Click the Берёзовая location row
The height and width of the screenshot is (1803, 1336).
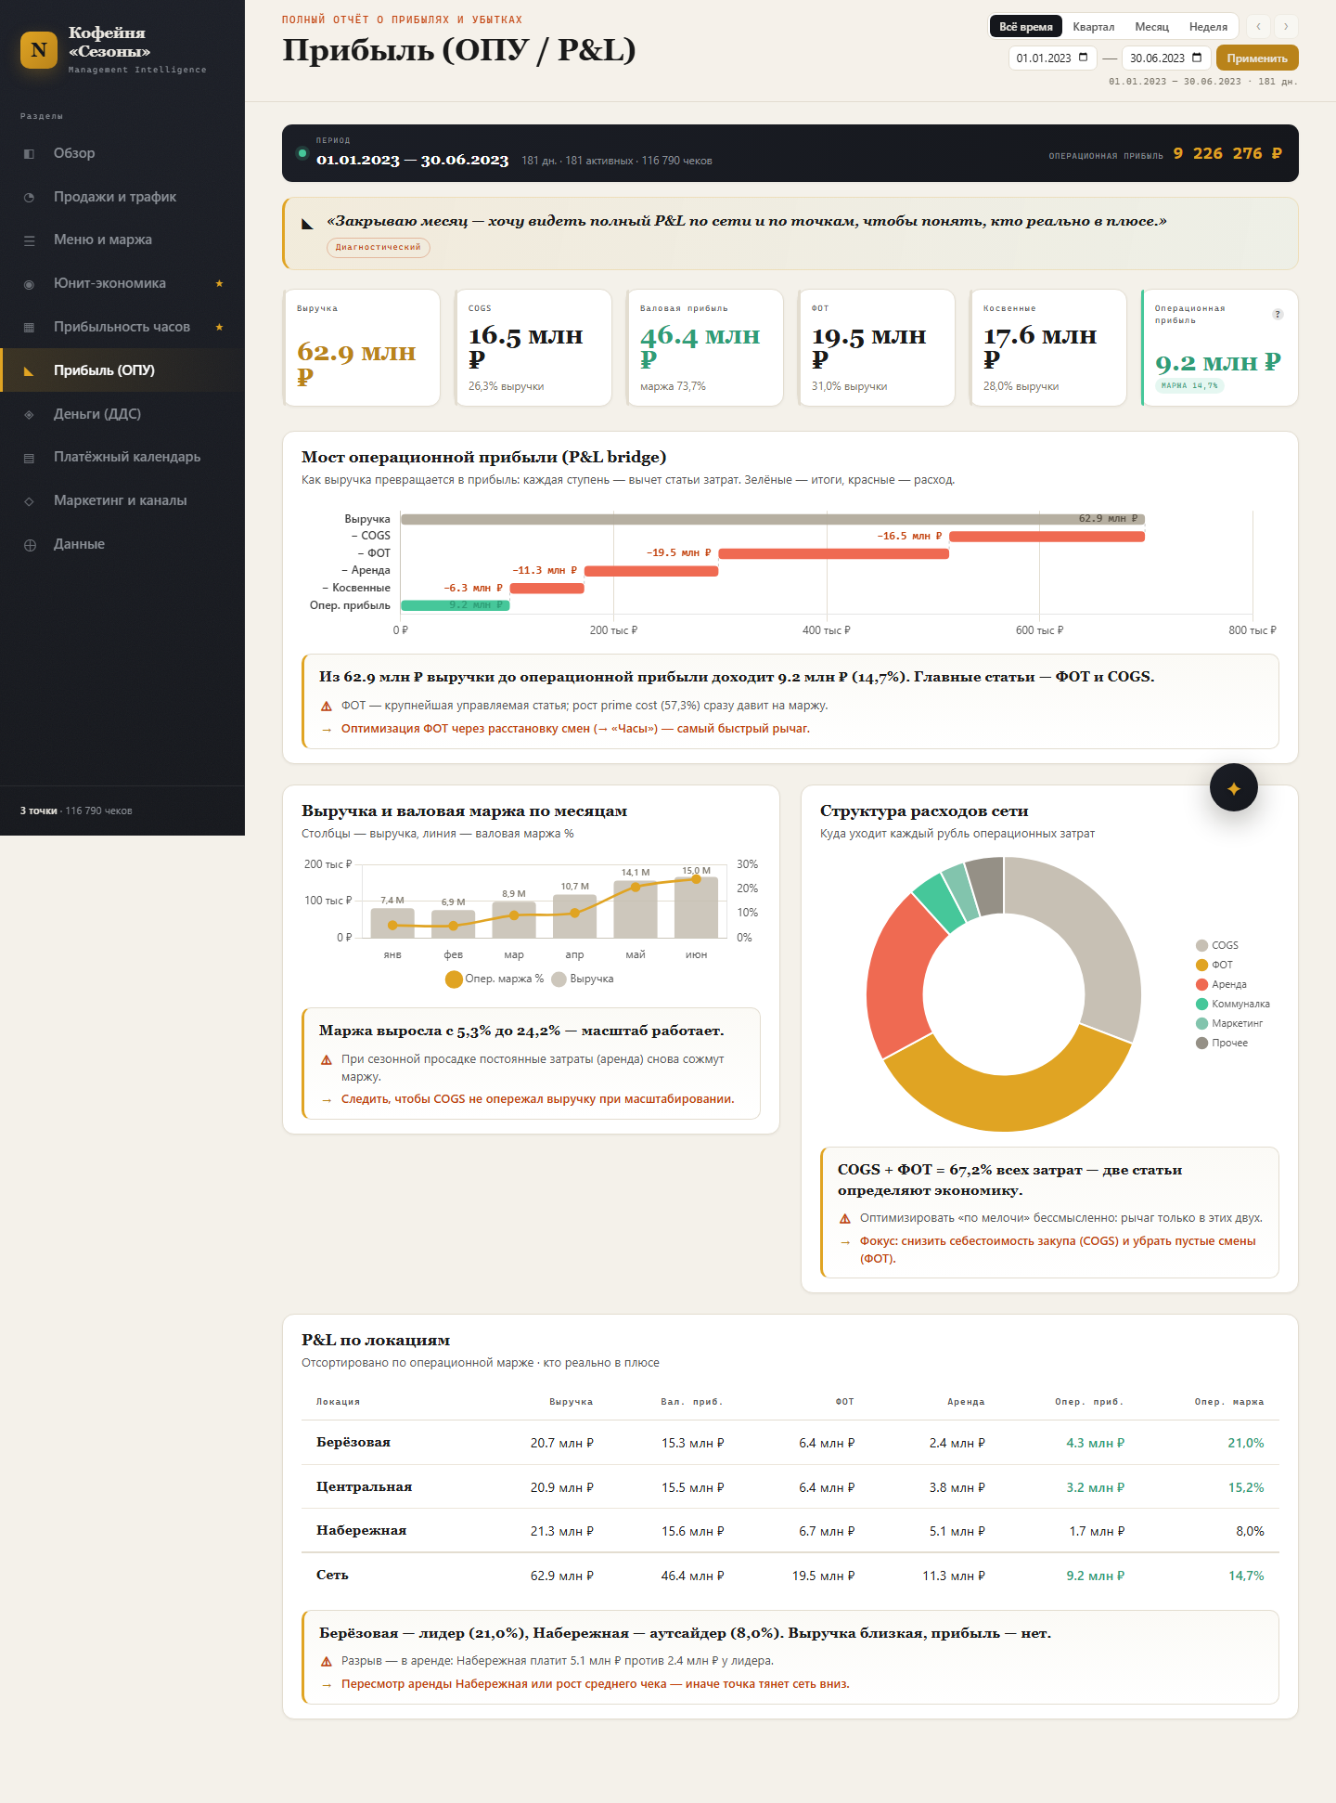coord(790,1443)
